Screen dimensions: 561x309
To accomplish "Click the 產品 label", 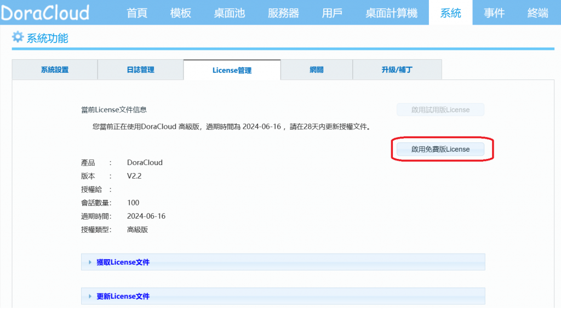I will (x=88, y=163).
